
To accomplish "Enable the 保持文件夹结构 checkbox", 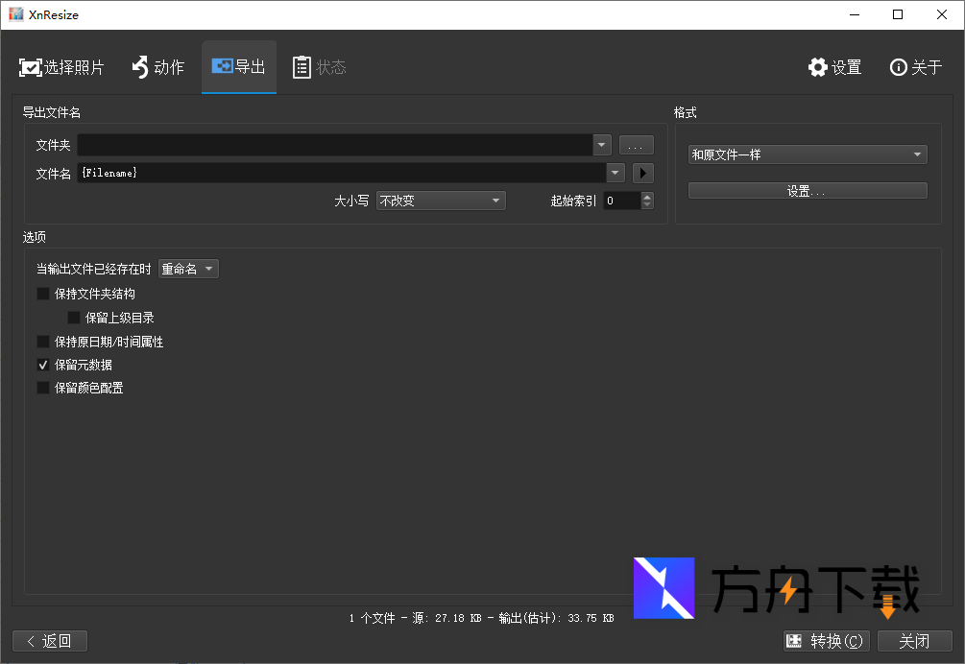I will [x=43, y=294].
